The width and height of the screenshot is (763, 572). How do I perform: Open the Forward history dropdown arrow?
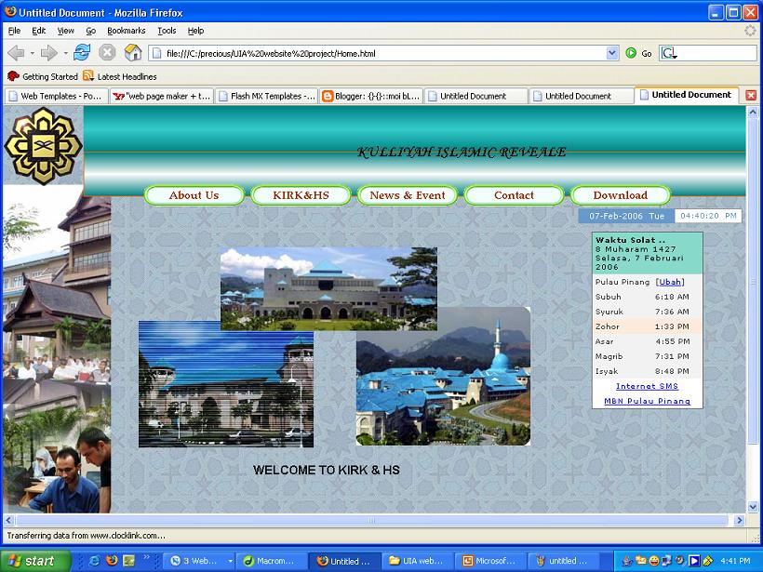tap(65, 52)
